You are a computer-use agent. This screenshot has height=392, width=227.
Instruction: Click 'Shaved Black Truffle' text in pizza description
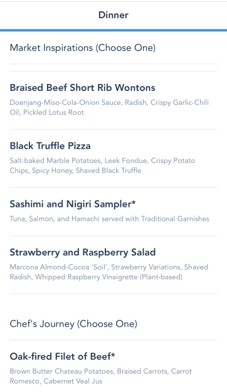[108, 171]
